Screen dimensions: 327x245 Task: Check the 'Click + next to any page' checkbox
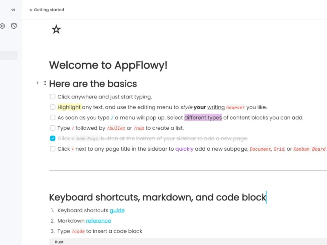tap(53, 149)
